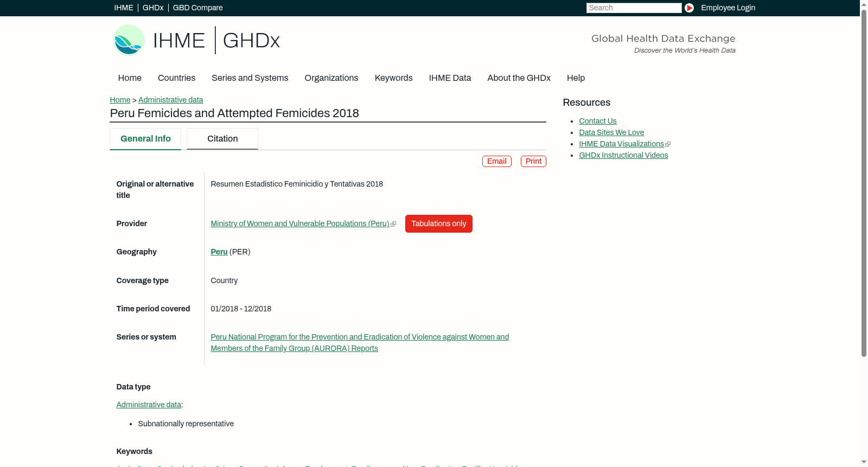Select the General Info tab
This screenshot has height=467, width=868.
point(145,139)
